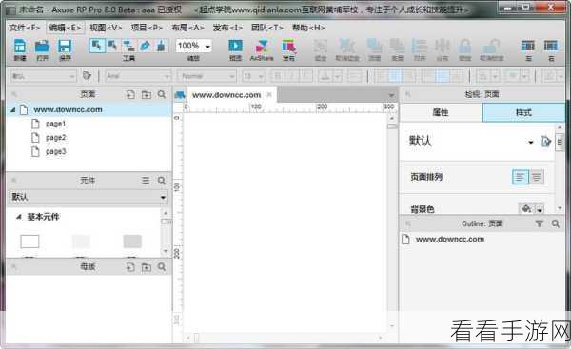Open the page style 默认 dropdown in inspector

coord(531,142)
